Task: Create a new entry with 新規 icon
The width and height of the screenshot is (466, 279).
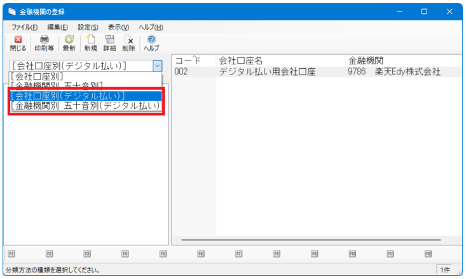Action: click(x=91, y=43)
